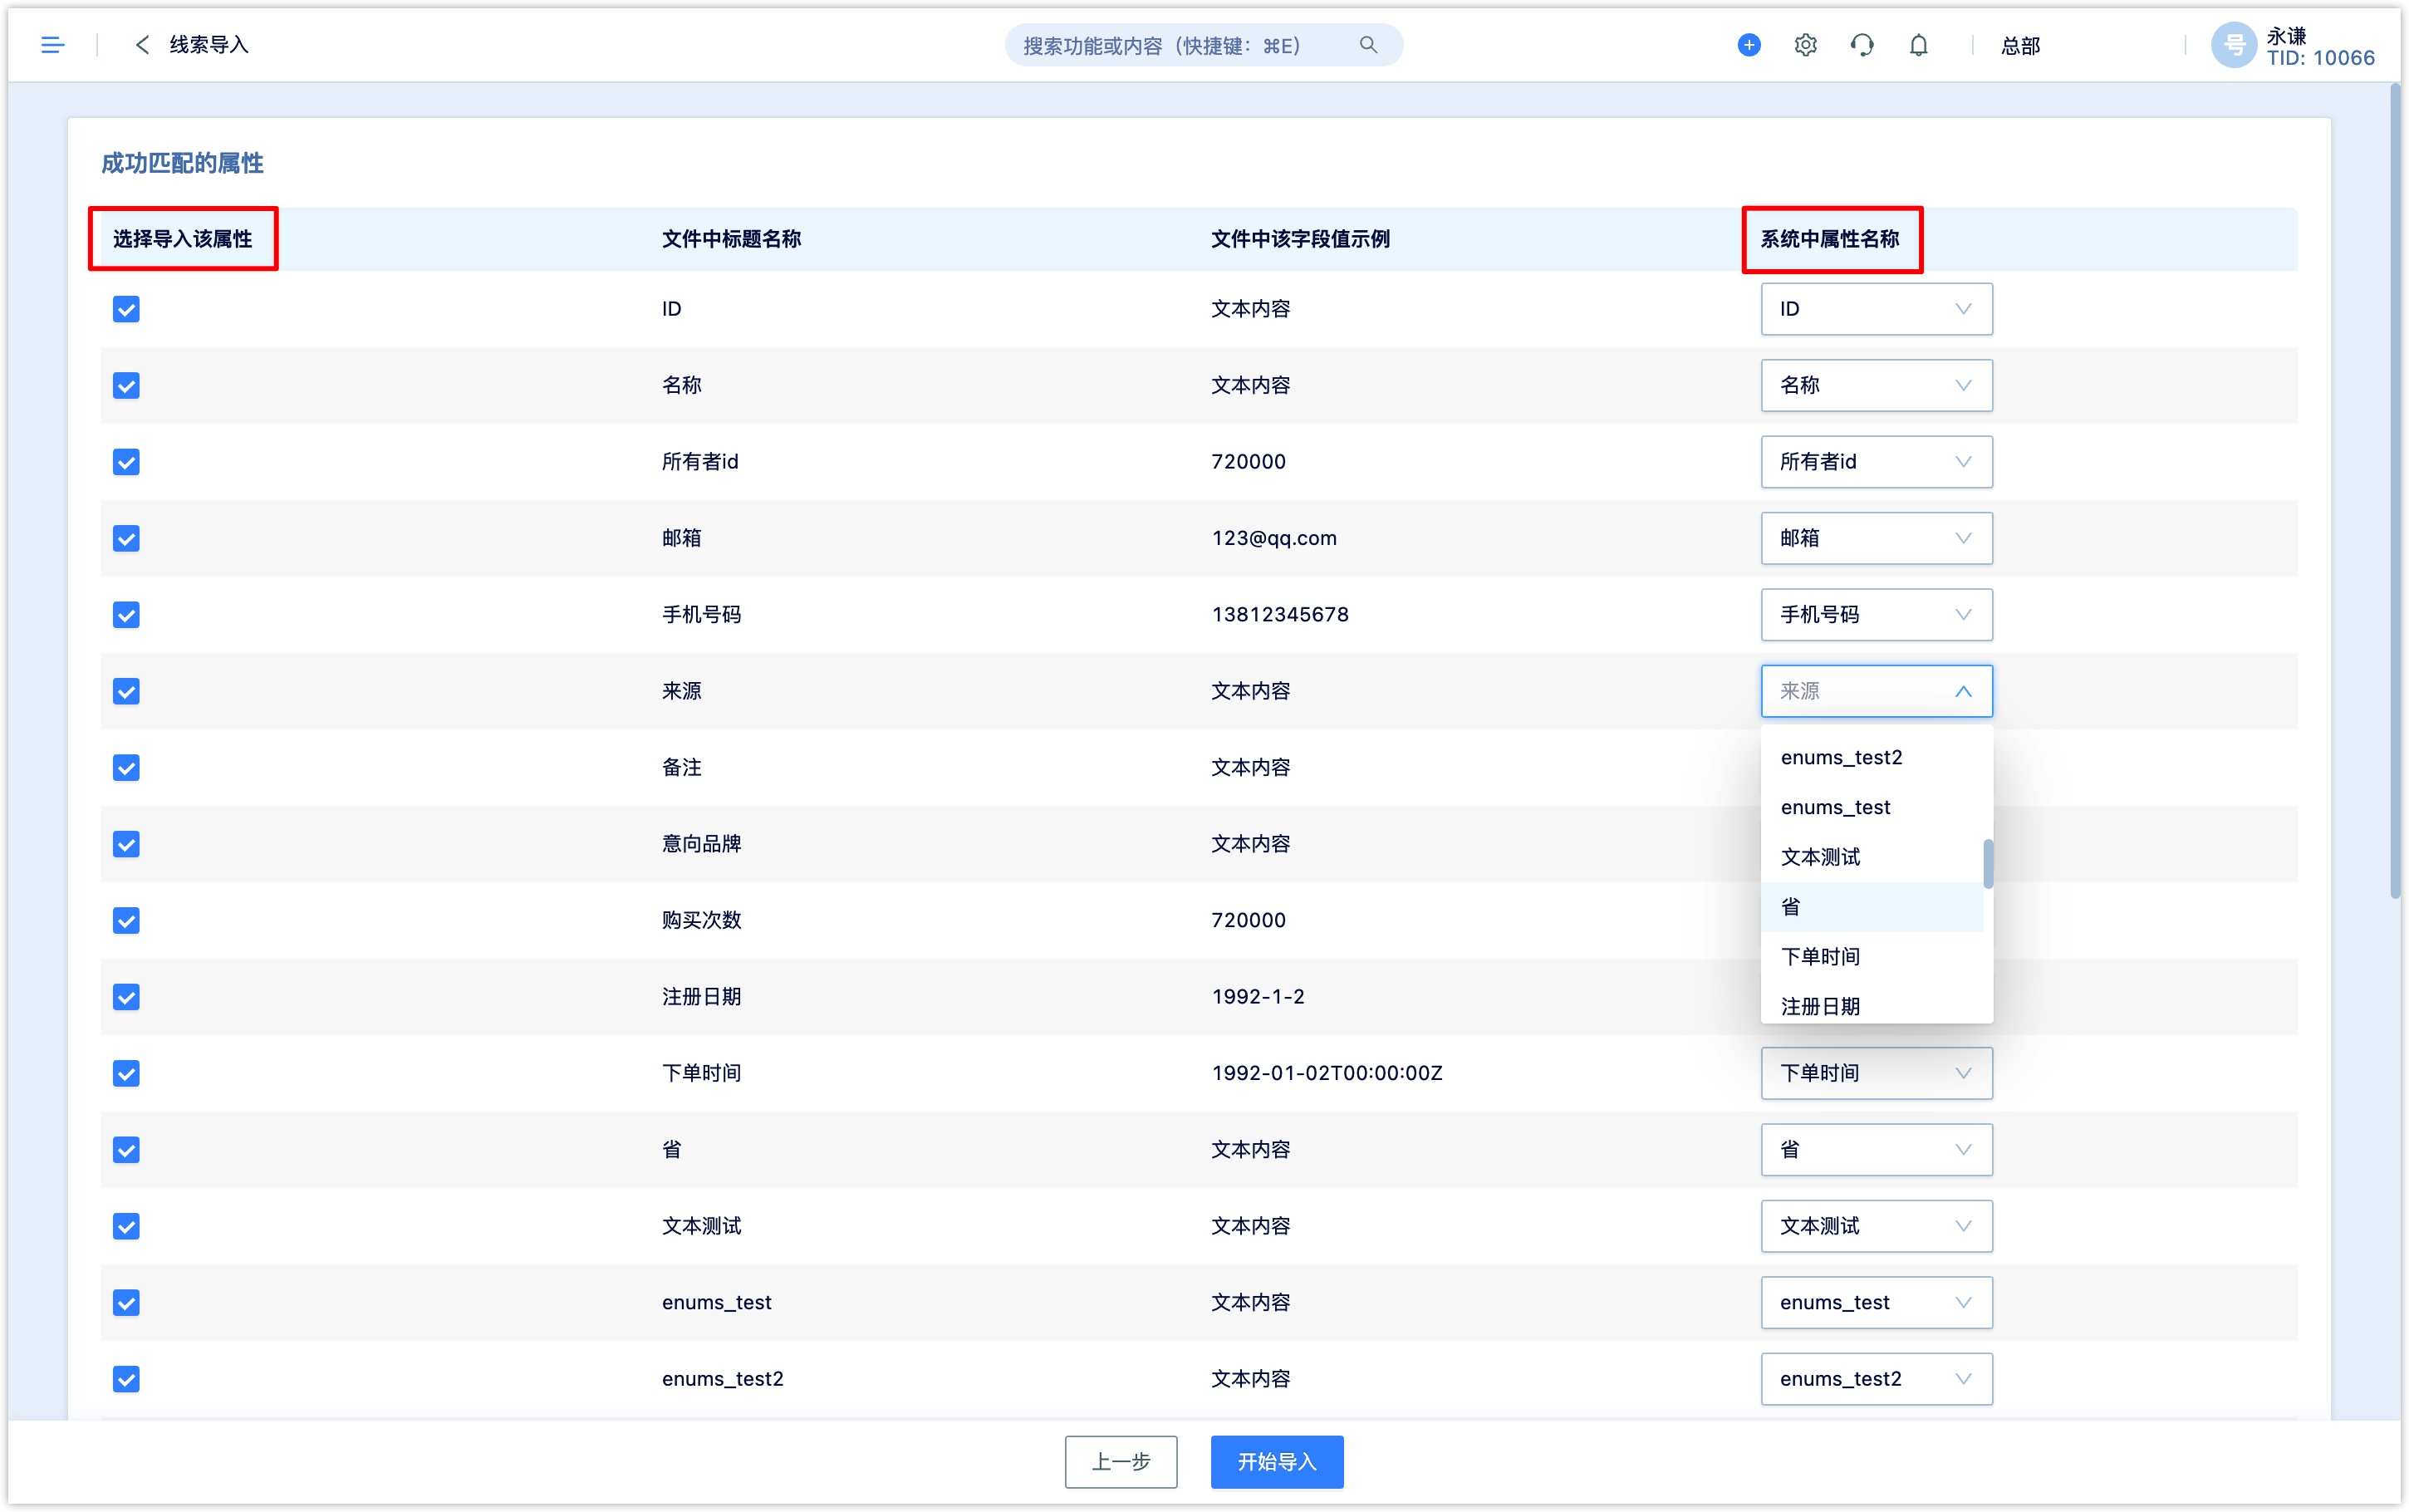
Task: Click the 文件中标题名称 column header
Action: pyautogui.click(x=731, y=239)
